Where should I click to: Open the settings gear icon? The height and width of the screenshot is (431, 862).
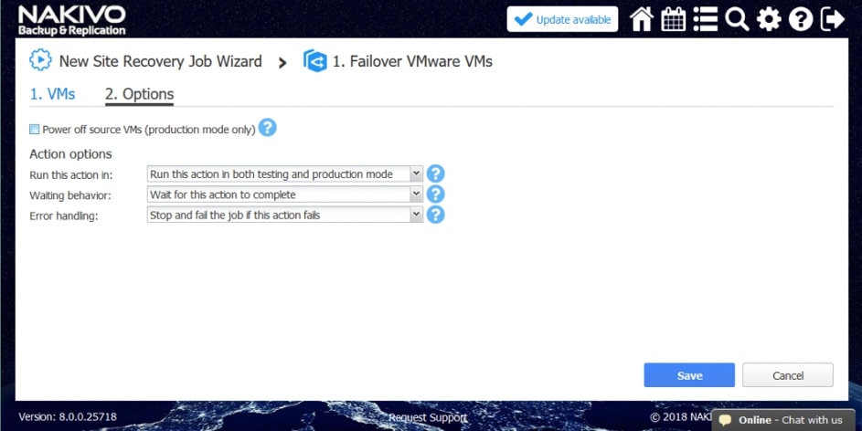769,19
